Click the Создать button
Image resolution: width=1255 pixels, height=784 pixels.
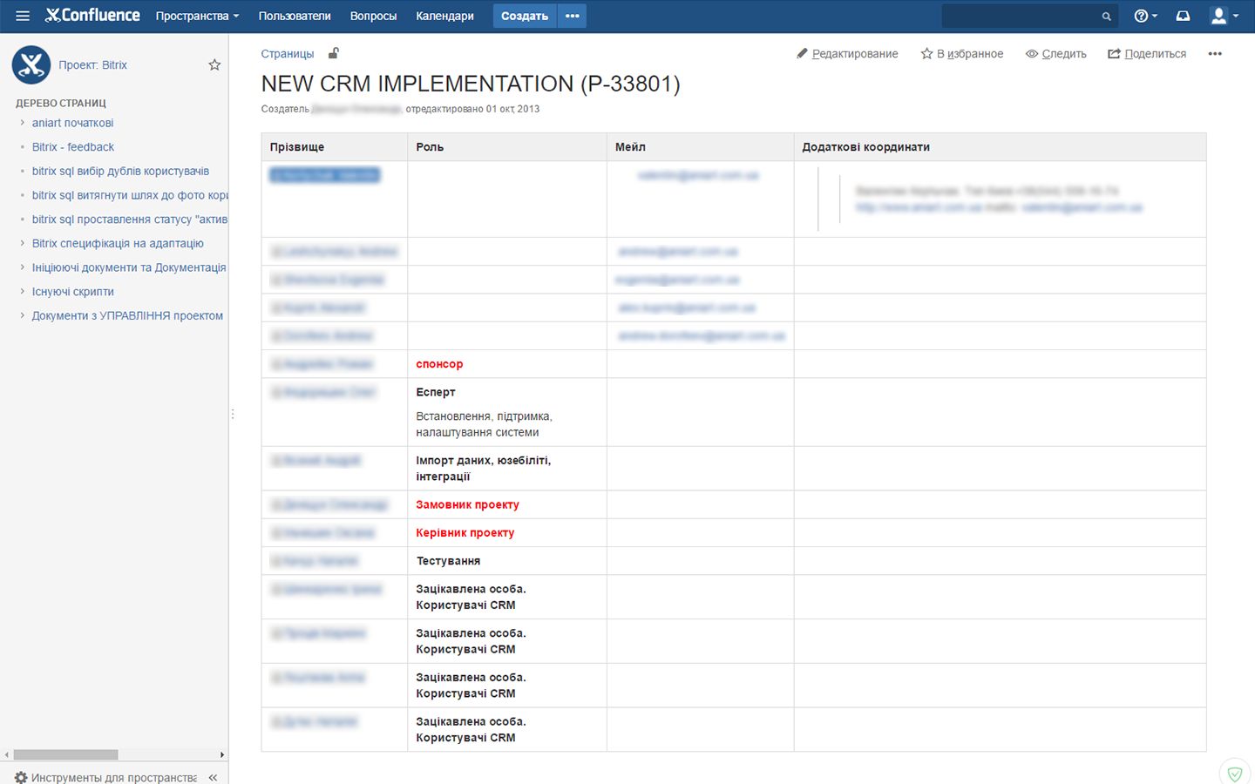[525, 16]
